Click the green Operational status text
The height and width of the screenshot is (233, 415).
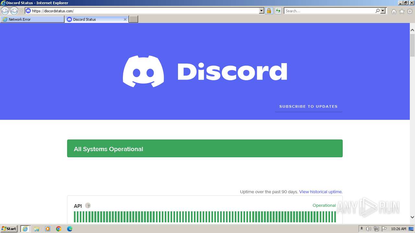click(x=324, y=205)
